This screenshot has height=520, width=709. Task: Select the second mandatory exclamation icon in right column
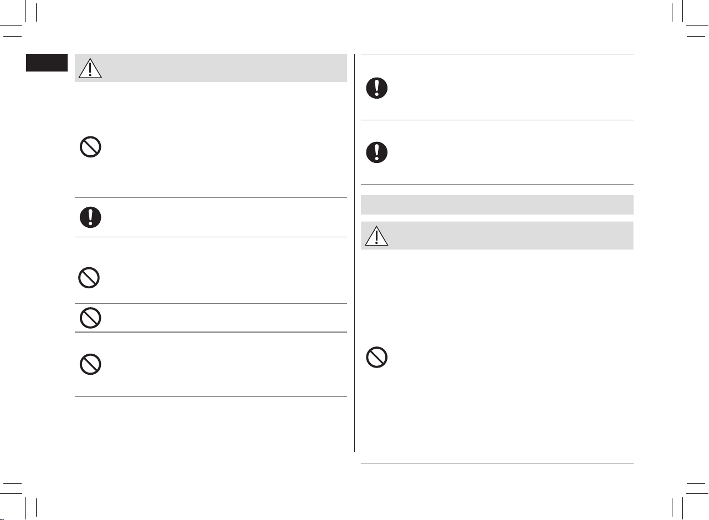coord(376,152)
